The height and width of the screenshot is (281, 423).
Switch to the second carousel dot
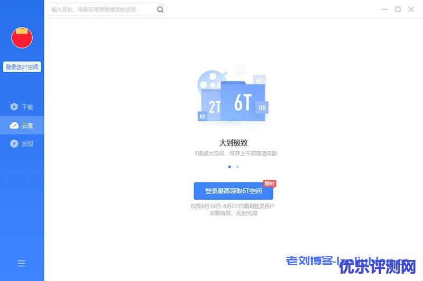coord(237,167)
